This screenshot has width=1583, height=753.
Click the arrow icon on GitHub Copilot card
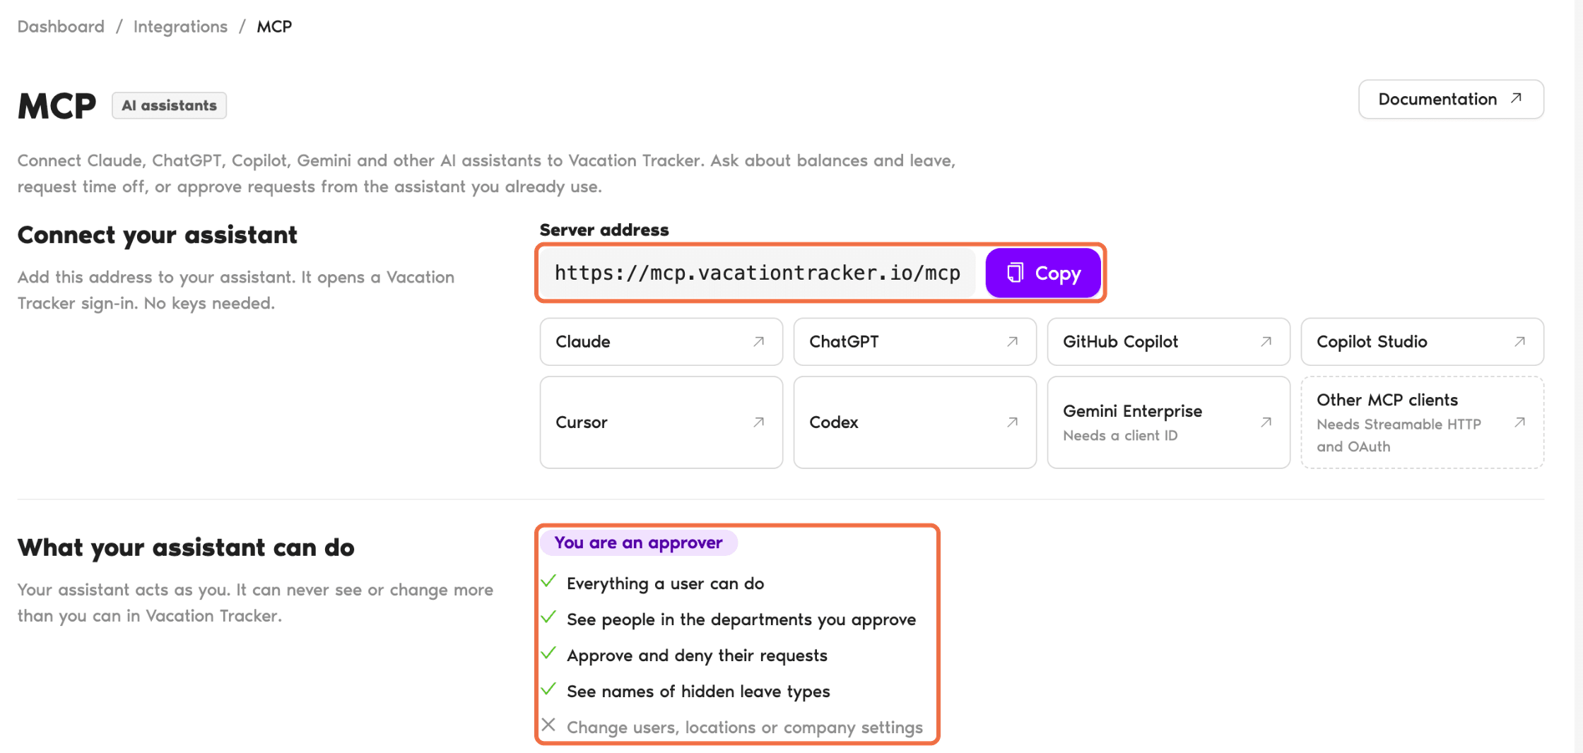[x=1266, y=342]
